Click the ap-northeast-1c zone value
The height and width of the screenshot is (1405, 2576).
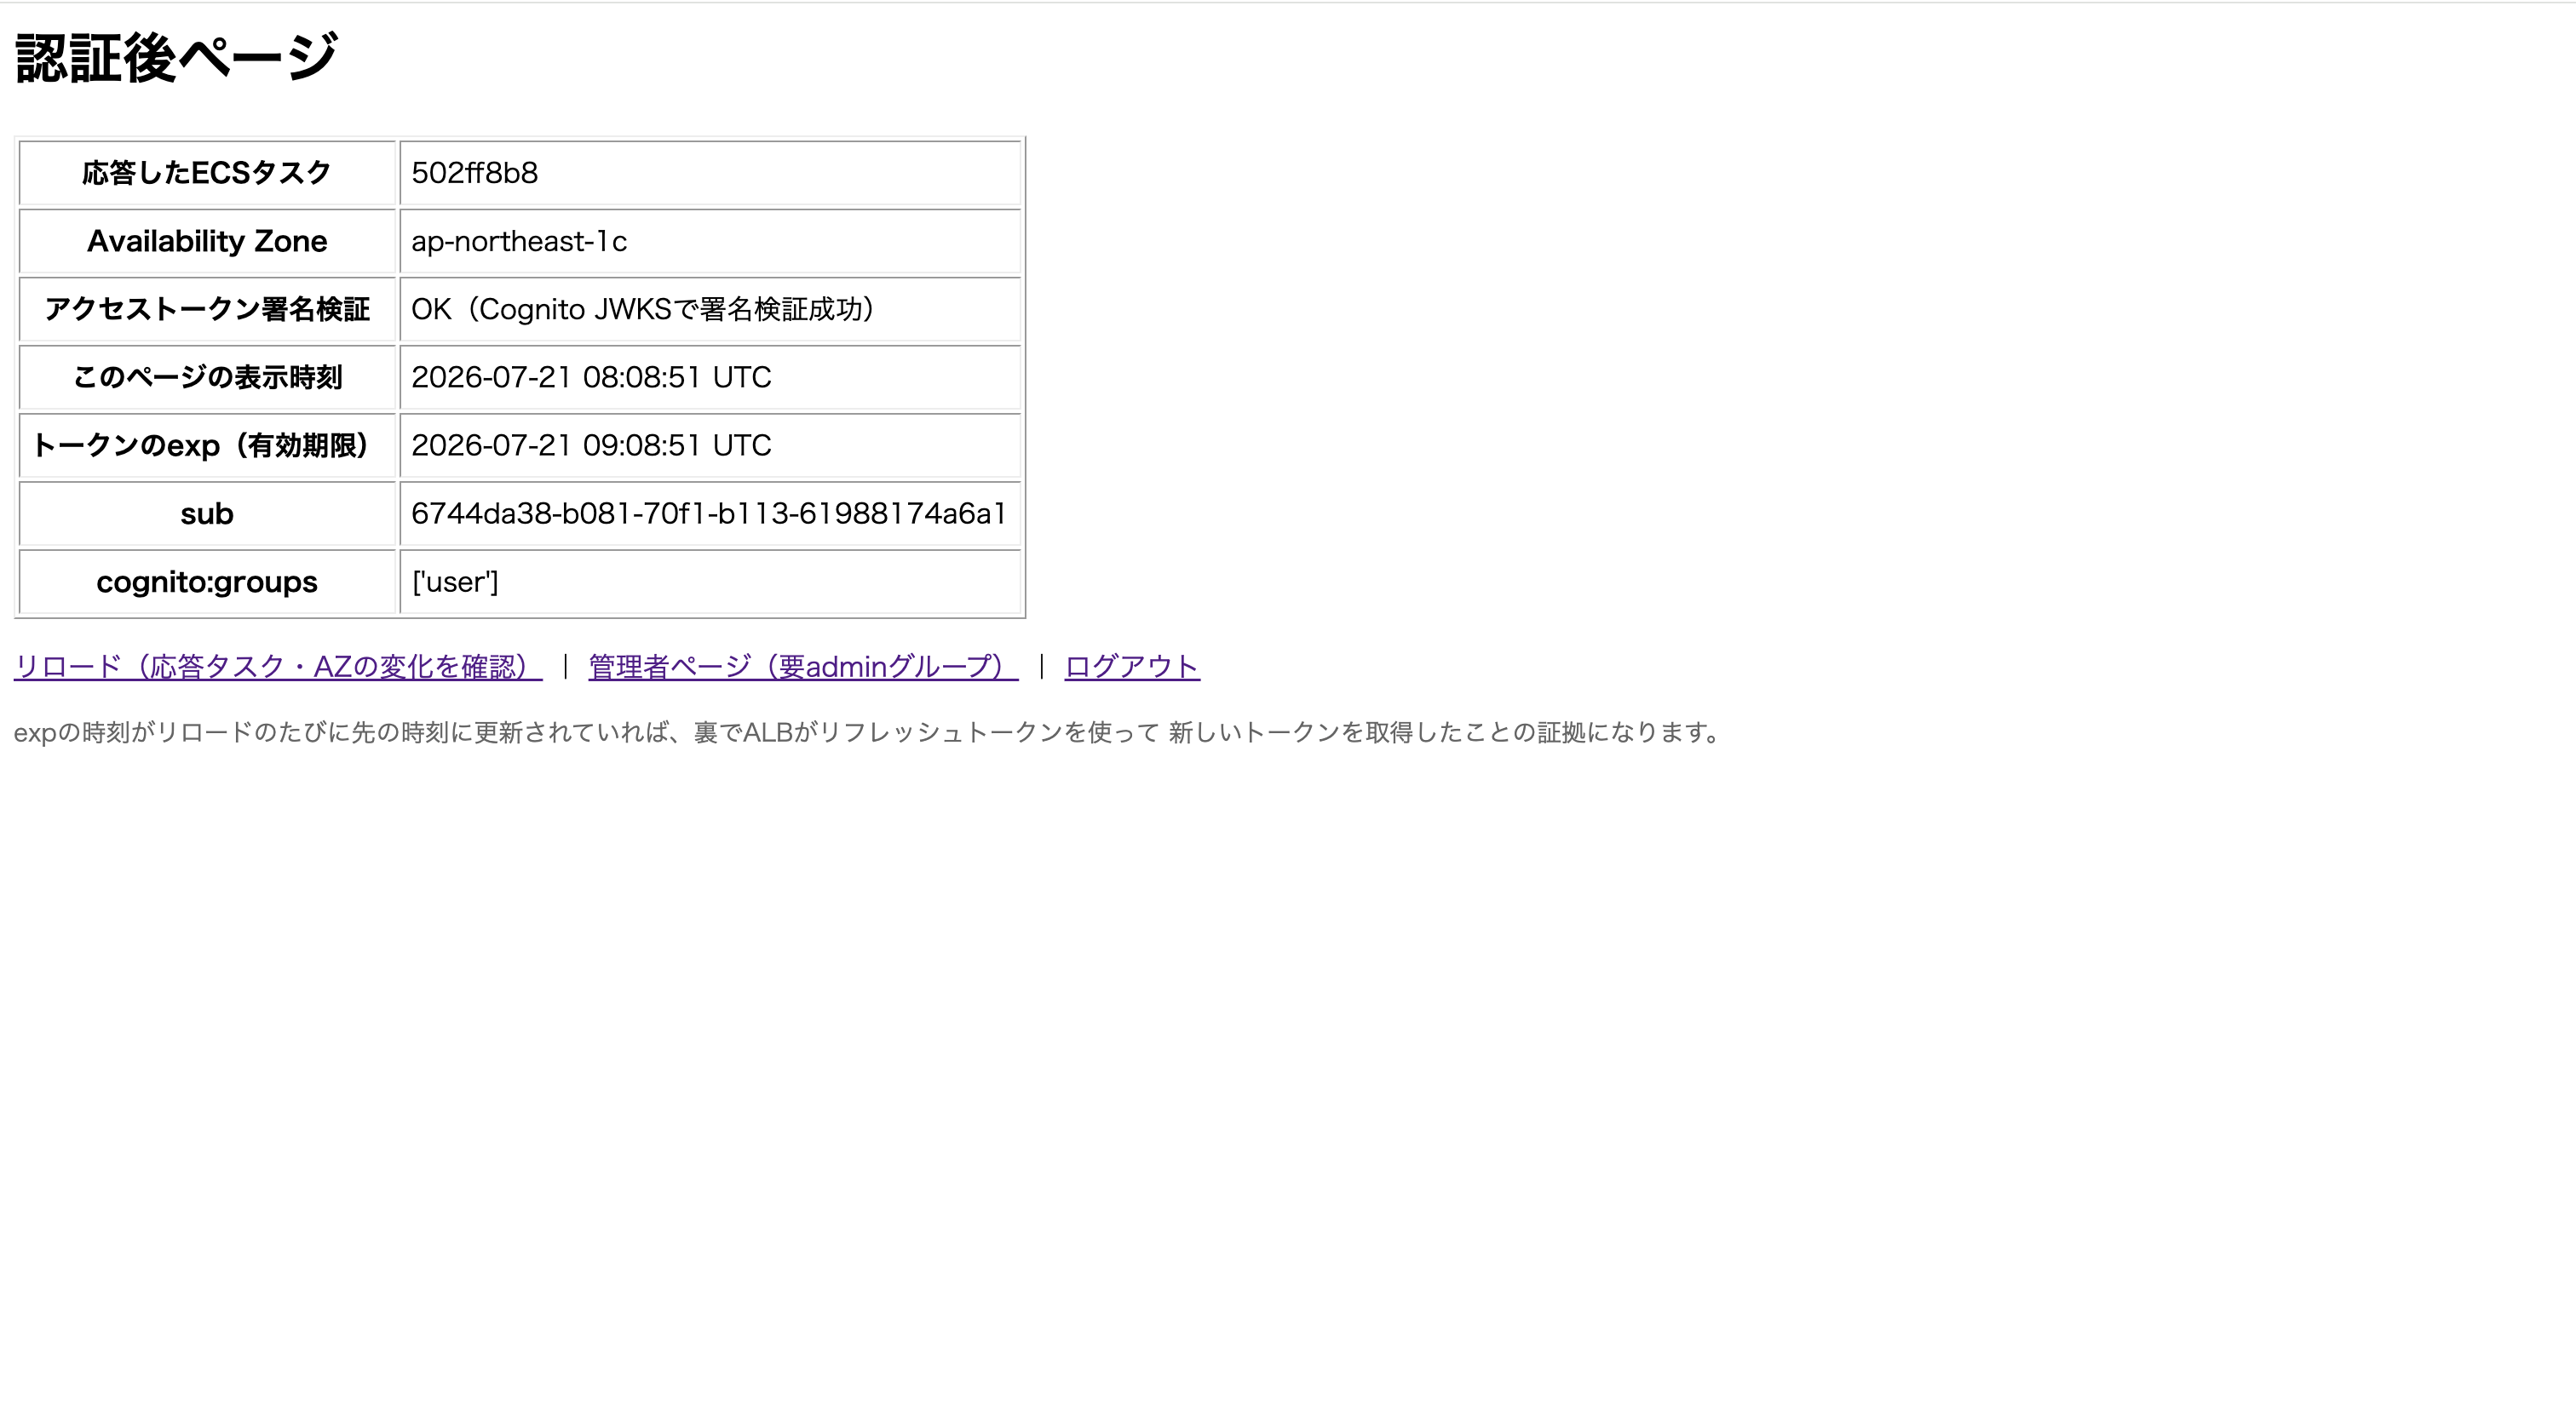[x=519, y=242]
